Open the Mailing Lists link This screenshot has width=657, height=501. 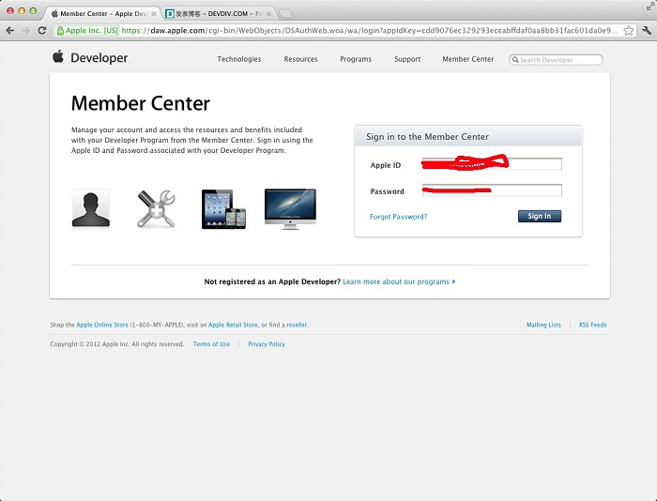[543, 325]
